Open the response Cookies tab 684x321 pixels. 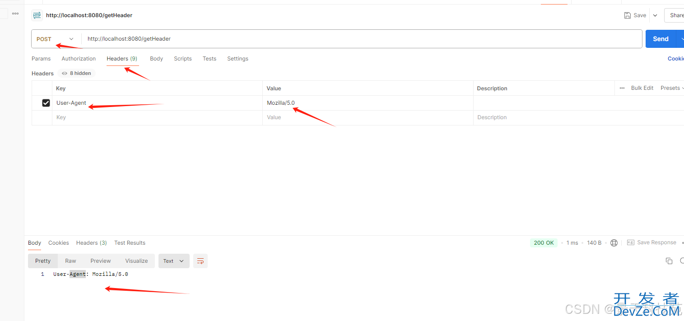click(59, 243)
